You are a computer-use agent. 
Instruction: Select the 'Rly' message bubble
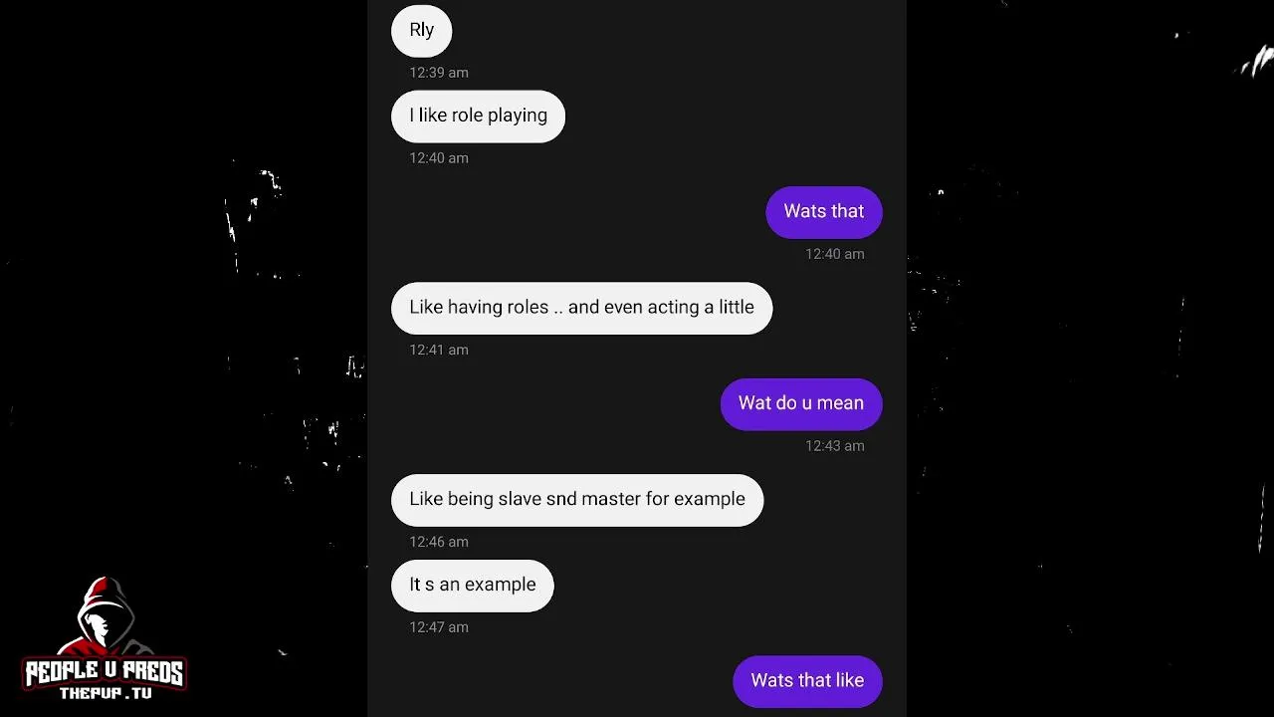click(421, 30)
